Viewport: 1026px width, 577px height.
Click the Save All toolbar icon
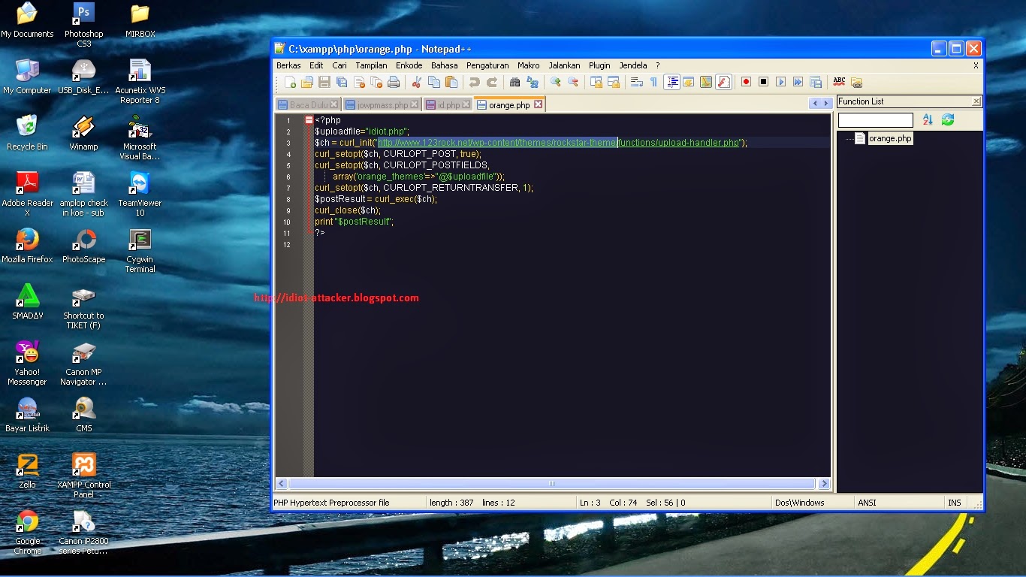pos(341,82)
